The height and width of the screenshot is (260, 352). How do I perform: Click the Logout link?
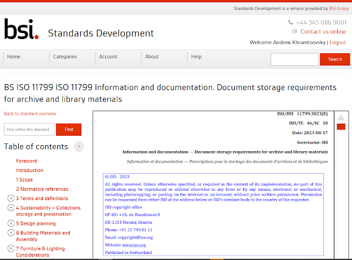click(338, 42)
